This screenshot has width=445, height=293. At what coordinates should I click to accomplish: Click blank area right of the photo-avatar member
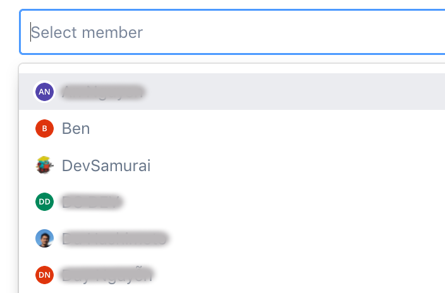click(x=303, y=239)
